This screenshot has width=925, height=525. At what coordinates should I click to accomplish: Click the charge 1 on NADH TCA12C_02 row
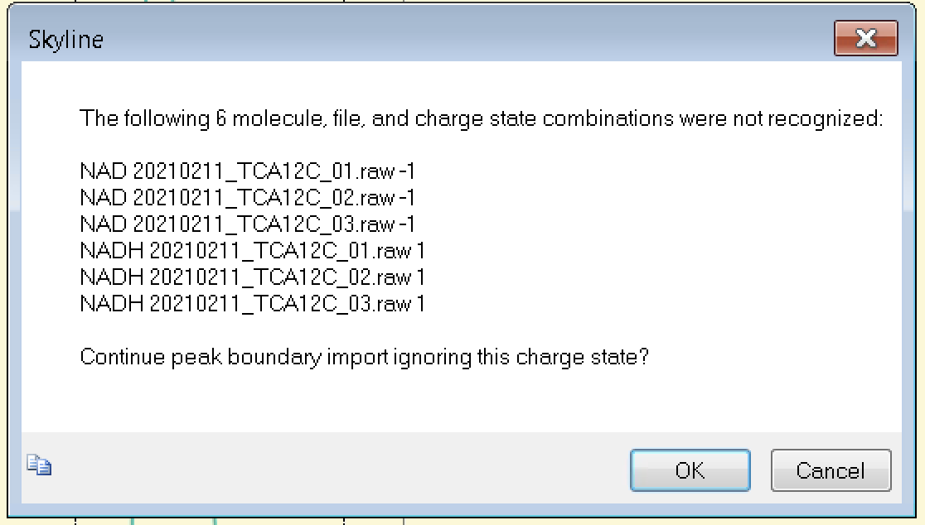[x=420, y=277]
